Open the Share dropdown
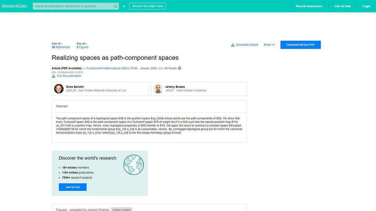 tap(269, 45)
